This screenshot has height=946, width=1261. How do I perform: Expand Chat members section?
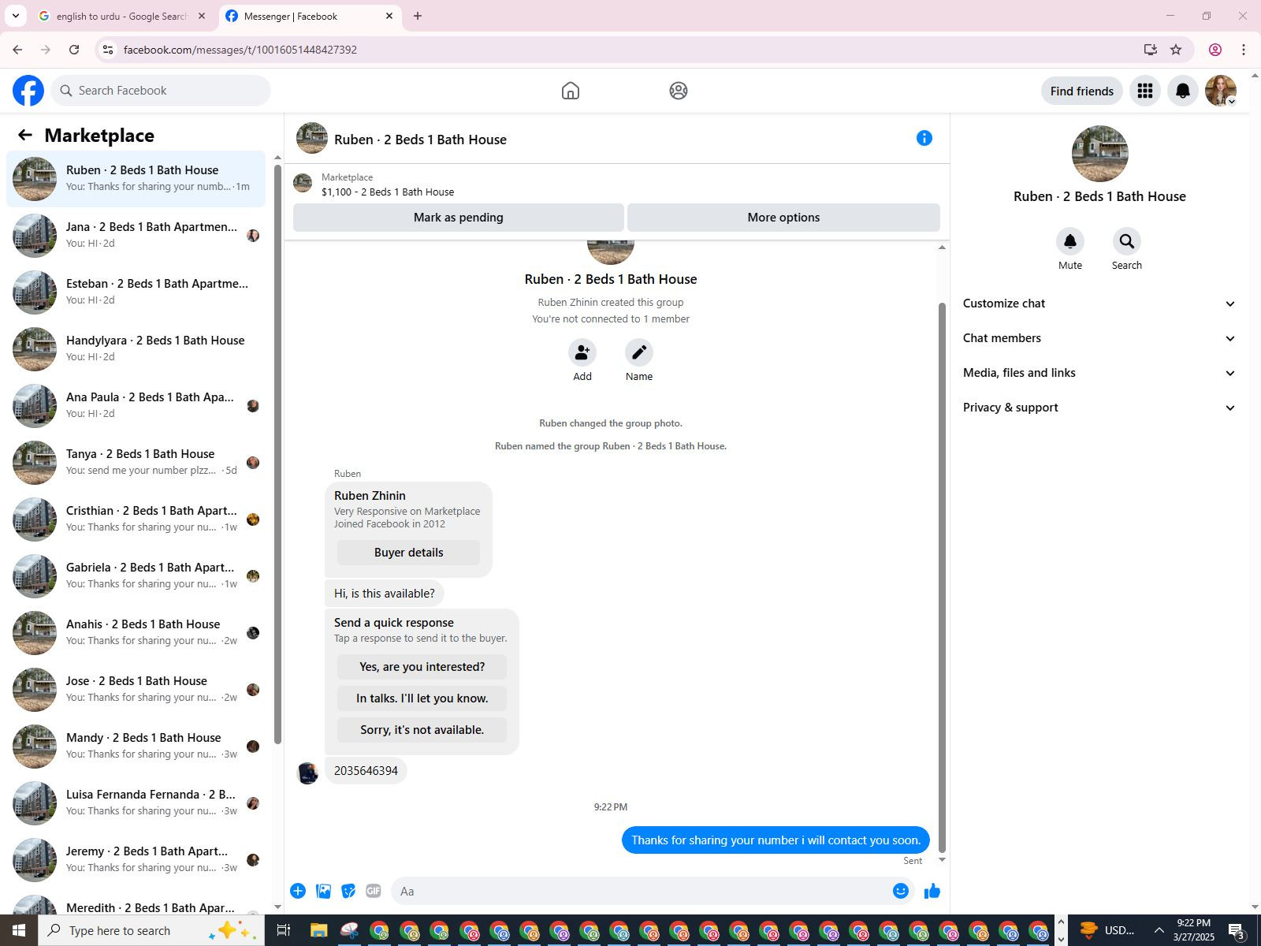click(1099, 338)
